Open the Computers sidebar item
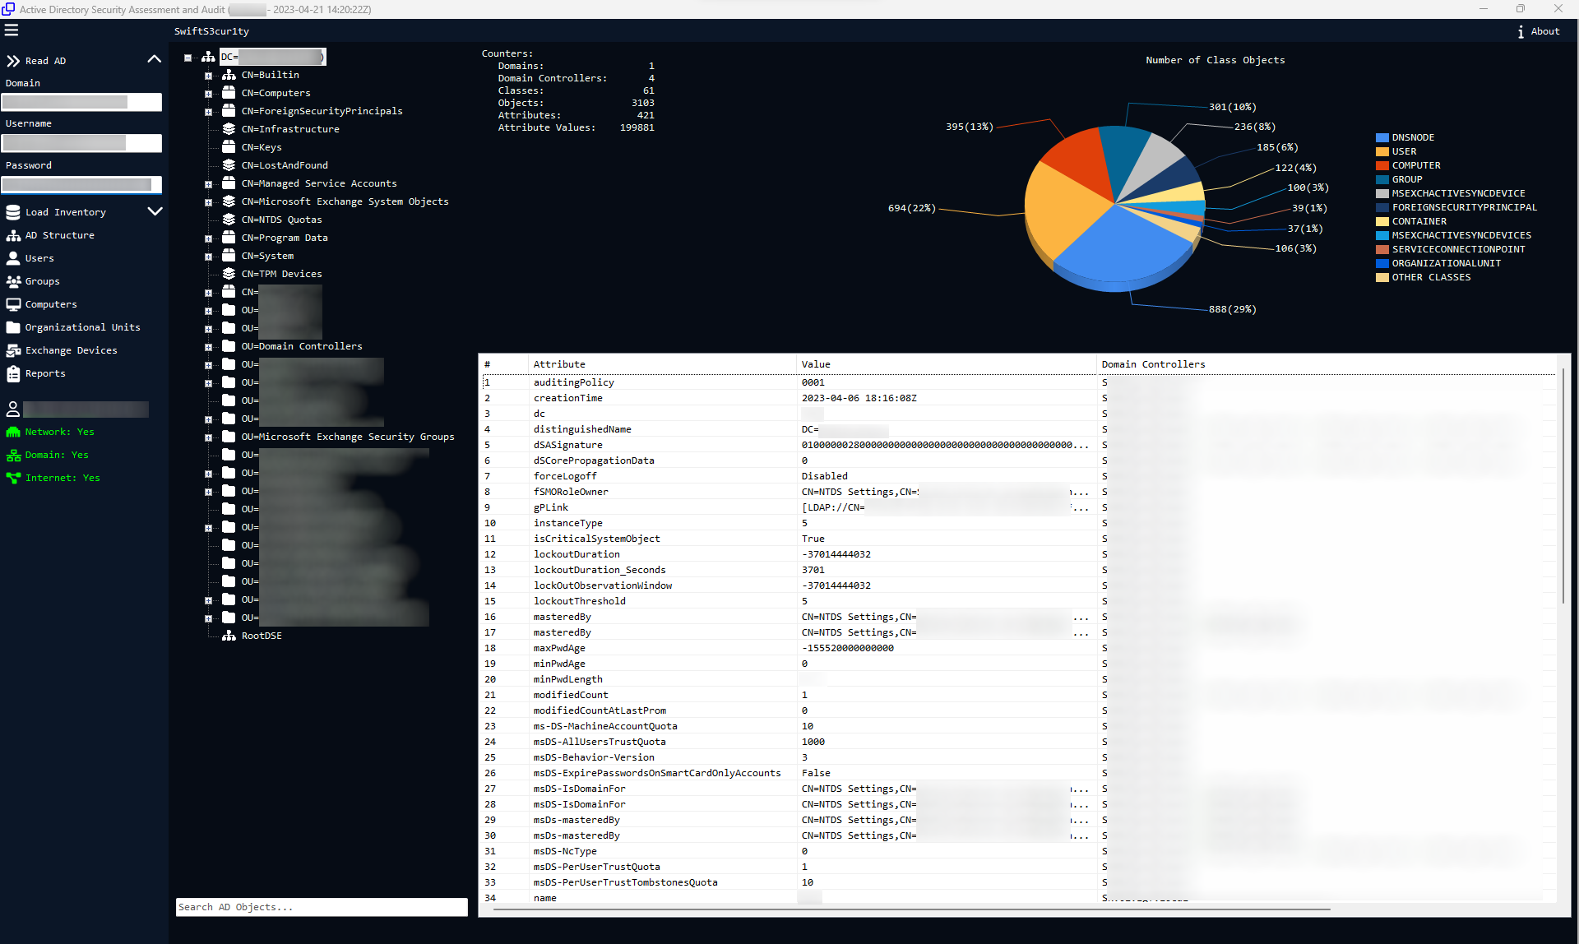This screenshot has height=944, width=1579. [51, 304]
